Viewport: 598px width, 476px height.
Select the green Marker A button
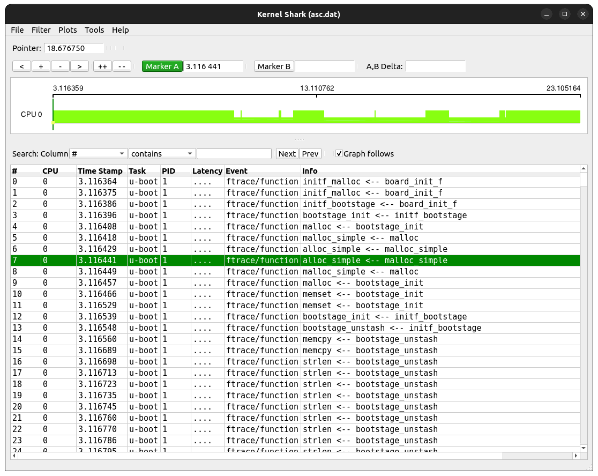pos(162,66)
